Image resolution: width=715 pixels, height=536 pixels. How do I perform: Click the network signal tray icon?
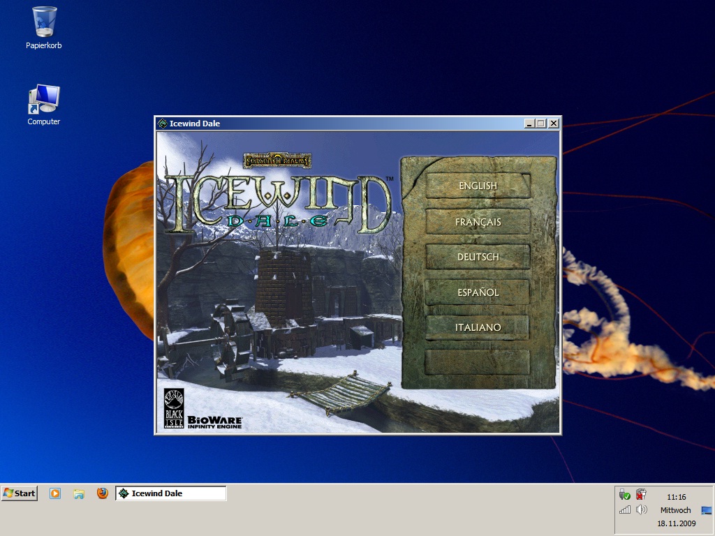coord(625,510)
